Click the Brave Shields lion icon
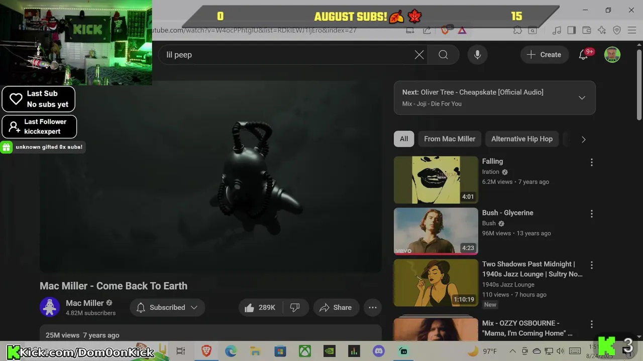Screen dimensions: 643x361 pyautogui.click(x=445, y=30)
